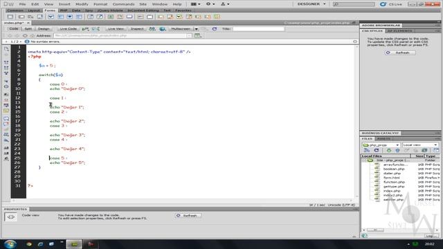
Task: Open the DESIGNER workspace dropdown
Action: 311,4
